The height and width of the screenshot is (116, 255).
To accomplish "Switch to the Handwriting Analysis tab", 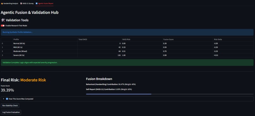I will click(x=9, y=3).
